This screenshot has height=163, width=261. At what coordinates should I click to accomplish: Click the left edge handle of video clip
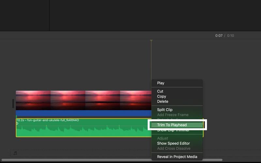point(13,103)
